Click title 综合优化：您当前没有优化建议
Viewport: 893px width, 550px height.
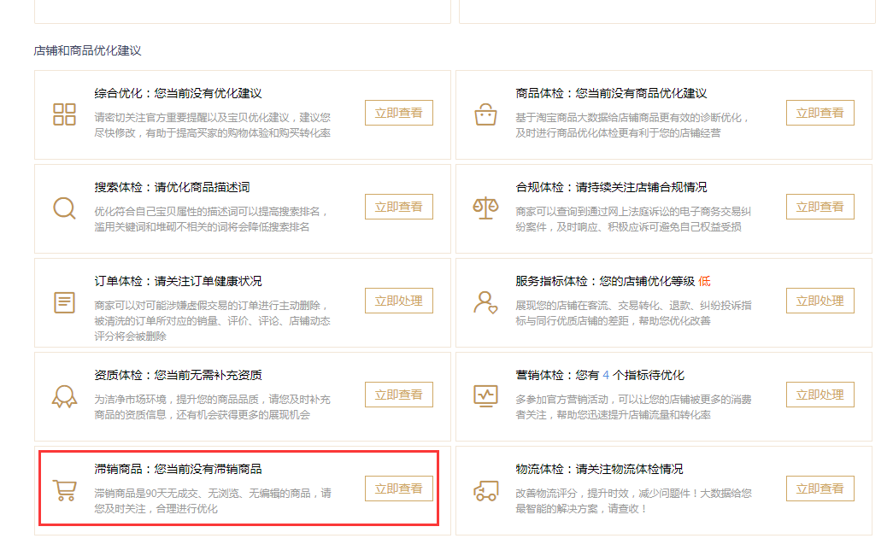pos(179,93)
